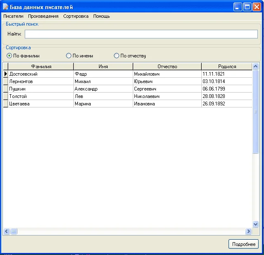The width and height of the screenshot is (264, 255).
Task: Select the По фамилии sort option
Action: pyautogui.click(x=9, y=56)
